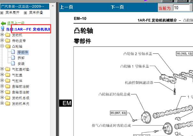Expand the 气缸体 tree node

(2, 80)
